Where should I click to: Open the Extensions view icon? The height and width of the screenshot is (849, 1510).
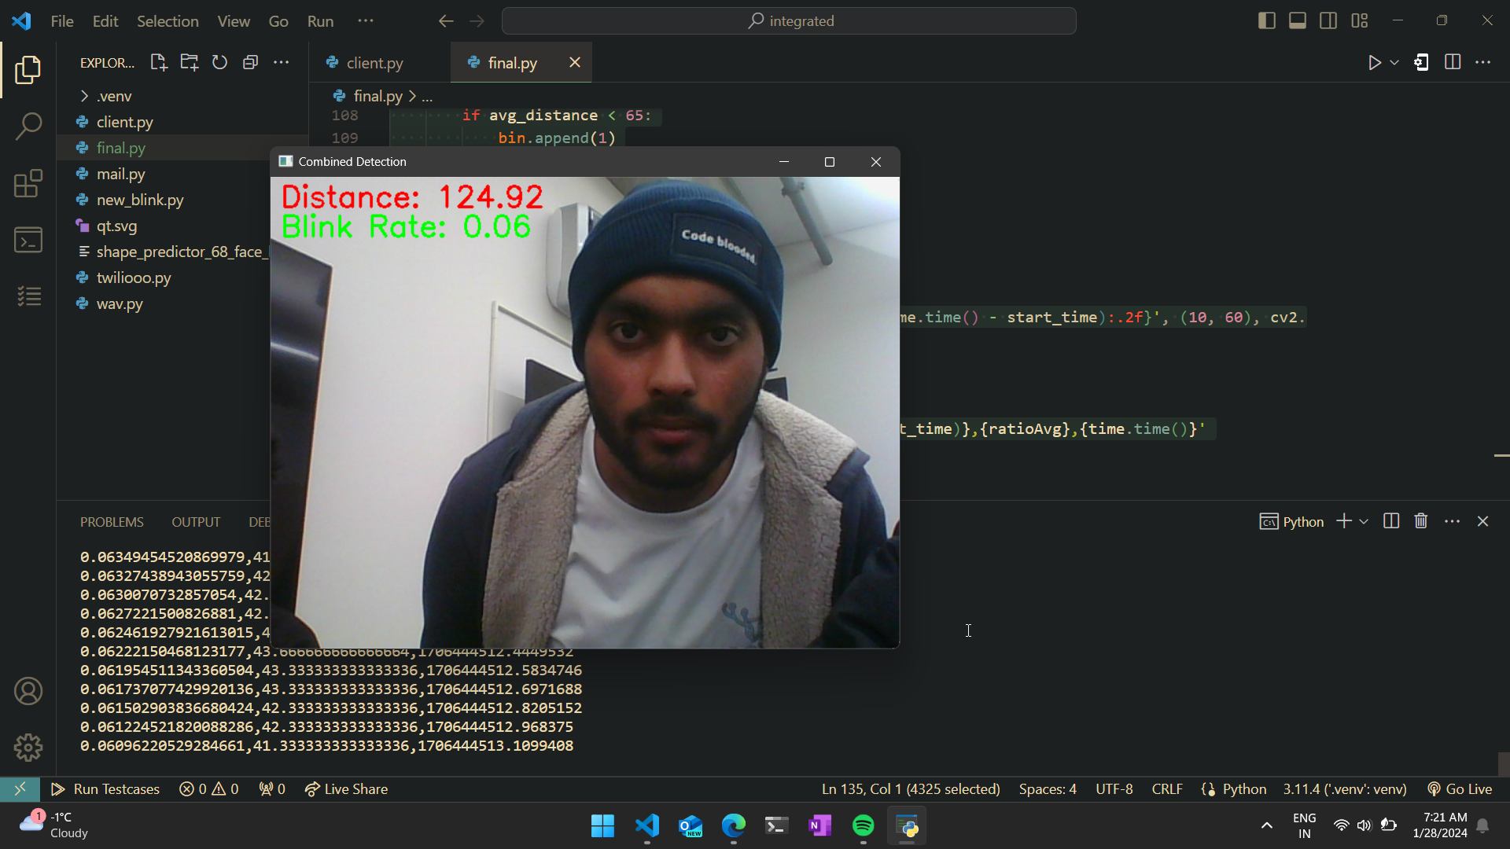click(28, 184)
